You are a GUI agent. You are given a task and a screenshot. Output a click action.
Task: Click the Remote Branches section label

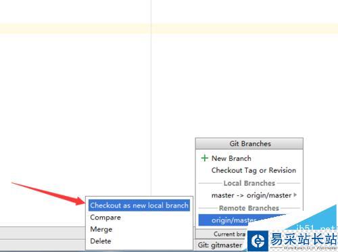tap(249, 208)
